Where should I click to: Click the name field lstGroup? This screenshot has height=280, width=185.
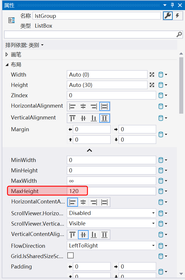point(96,16)
